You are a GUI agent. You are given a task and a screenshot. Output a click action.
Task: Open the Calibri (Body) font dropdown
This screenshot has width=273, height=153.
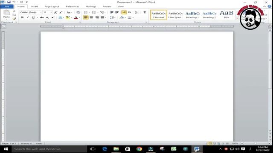41,12
